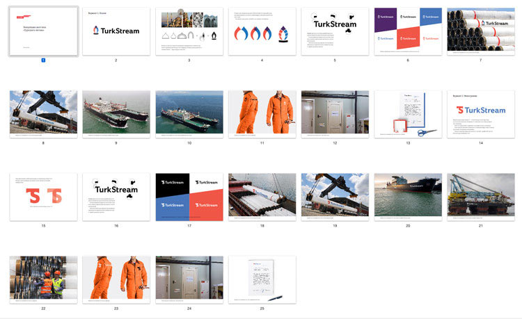Select page 22 workers in vests thumbnail

pos(43,279)
